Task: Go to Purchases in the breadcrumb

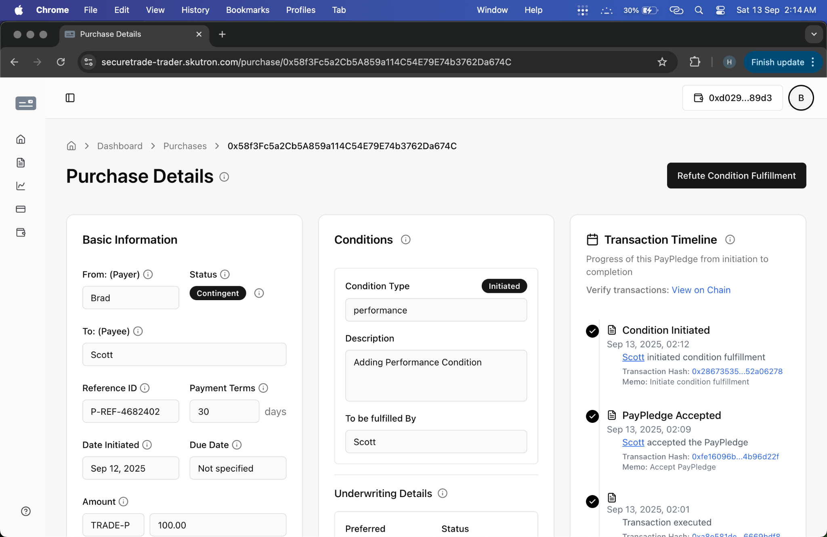Action: (x=185, y=146)
